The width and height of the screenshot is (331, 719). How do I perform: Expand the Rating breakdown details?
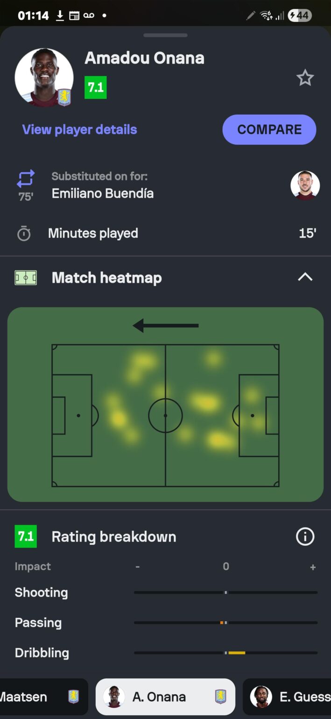coord(113,536)
